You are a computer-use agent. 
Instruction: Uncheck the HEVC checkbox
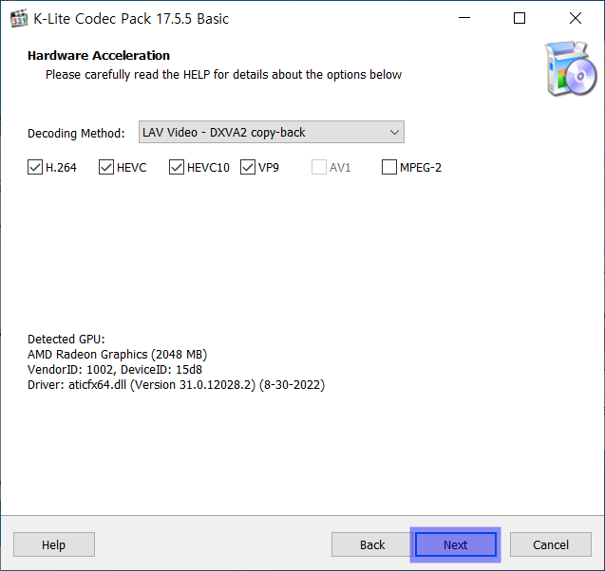click(x=106, y=168)
